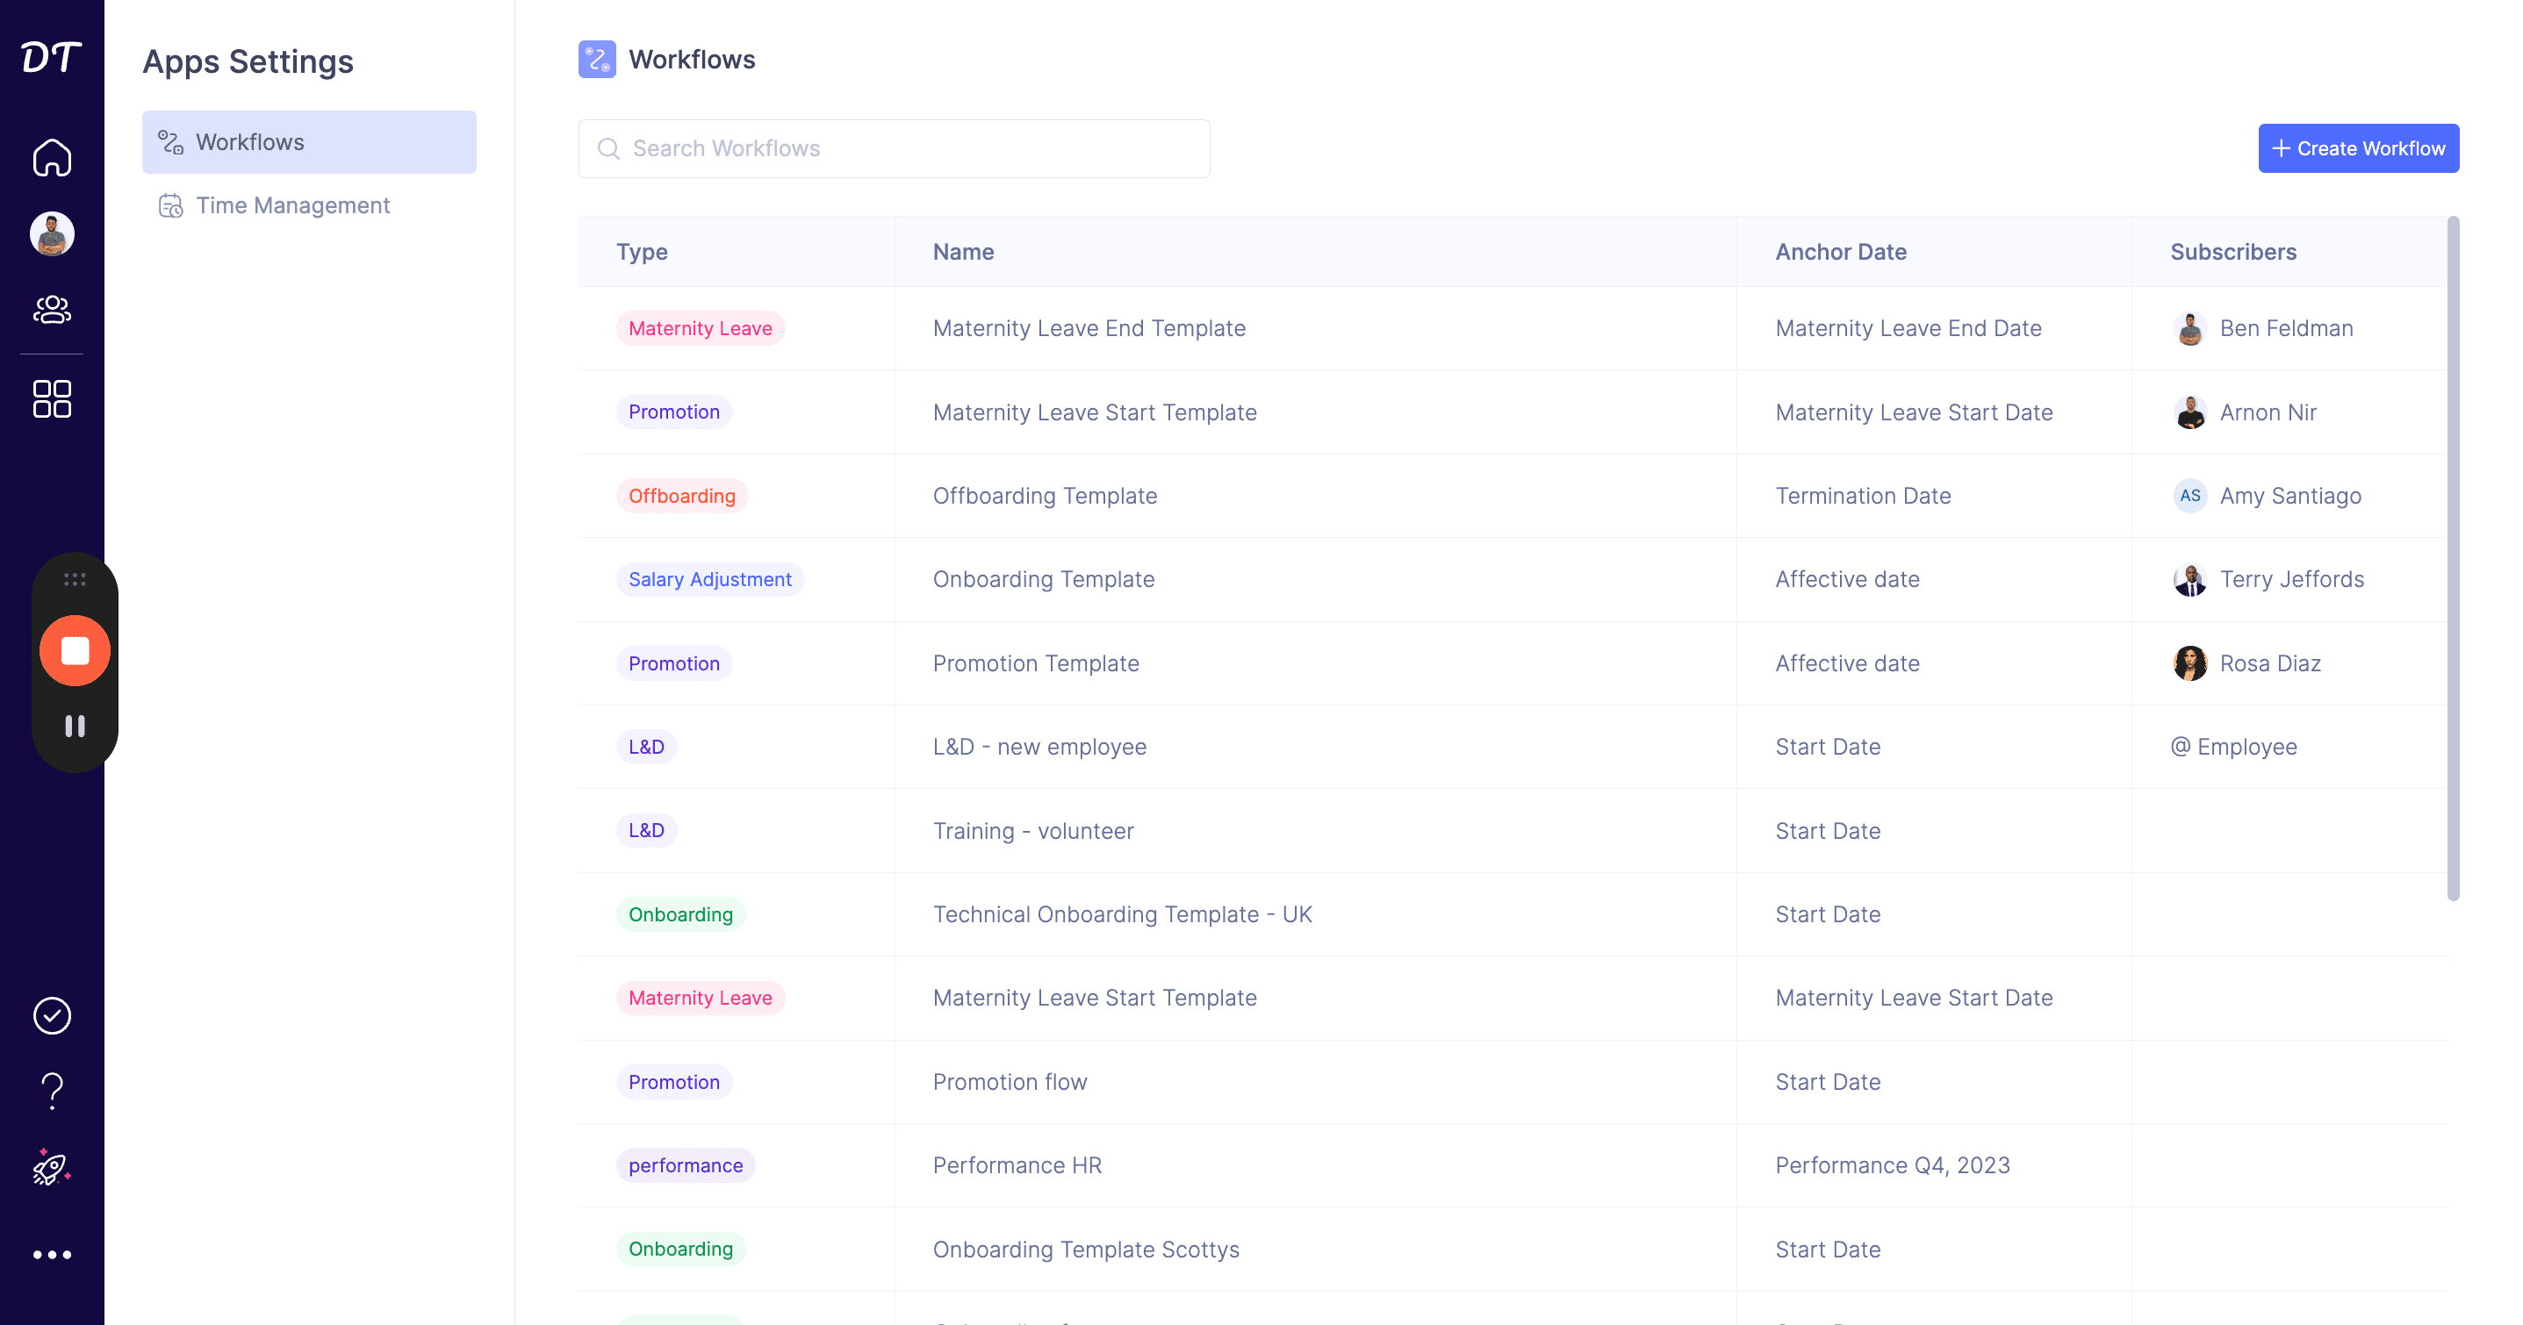Click Maternity Leave End Date anchor cell
The width and height of the screenshot is (2523, 1325).
click(x=1908, y=328)
